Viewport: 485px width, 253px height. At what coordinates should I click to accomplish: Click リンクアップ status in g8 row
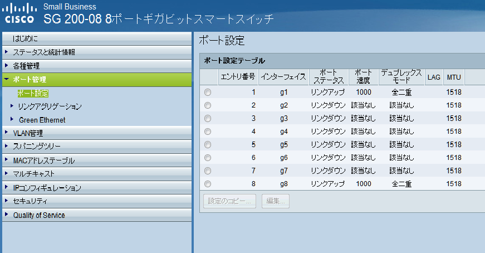pyautogui.click(x=328, y=184)
